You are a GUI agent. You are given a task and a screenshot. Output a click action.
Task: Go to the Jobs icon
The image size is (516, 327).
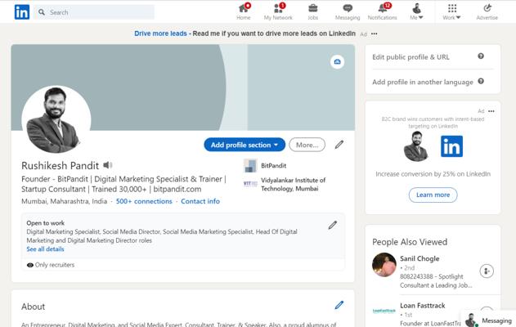312,8
